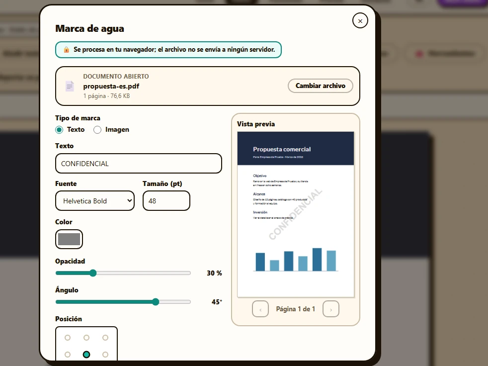Click the Cambiar archivo button

(x=320, y=86)
